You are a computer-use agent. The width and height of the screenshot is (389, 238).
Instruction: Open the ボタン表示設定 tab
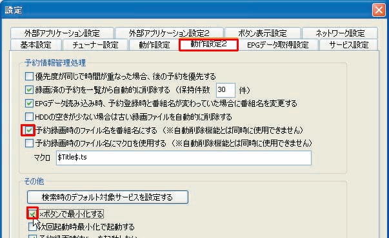pyautogui.click(x=263, y=33)
